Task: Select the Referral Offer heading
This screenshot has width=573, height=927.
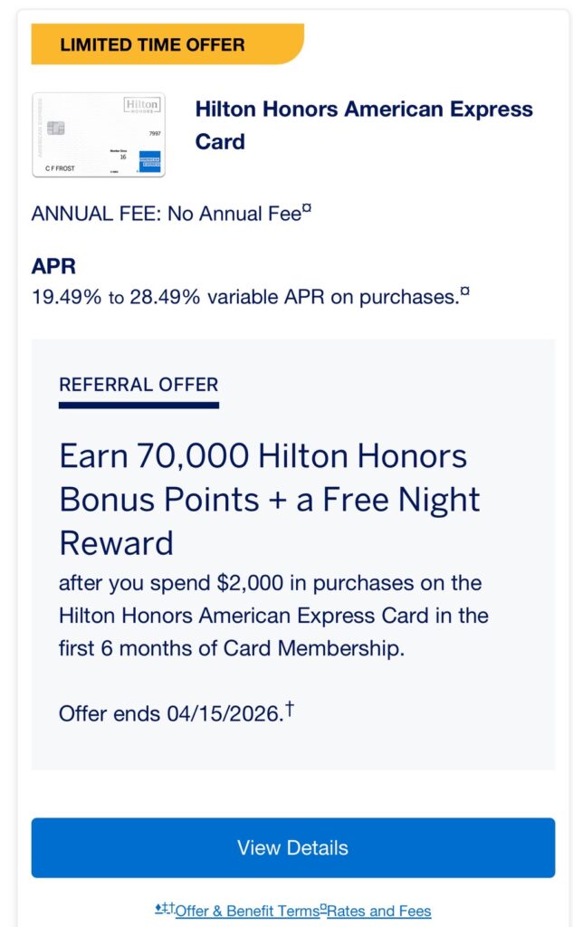Action: (138, 384)
